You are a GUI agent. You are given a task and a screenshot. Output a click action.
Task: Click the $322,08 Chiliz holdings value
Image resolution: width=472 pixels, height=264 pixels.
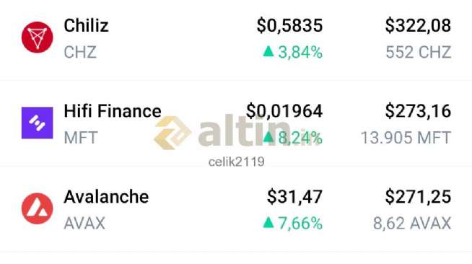[418, 25]
